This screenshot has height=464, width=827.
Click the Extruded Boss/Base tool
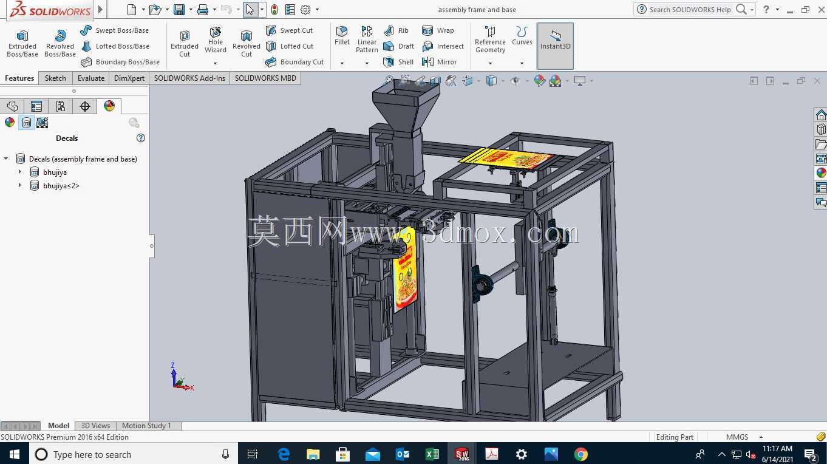tap(22, 44)
